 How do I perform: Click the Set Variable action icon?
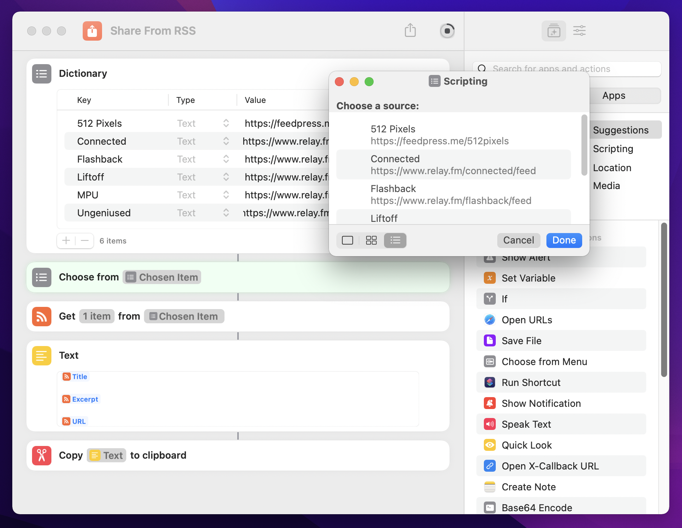490,278
